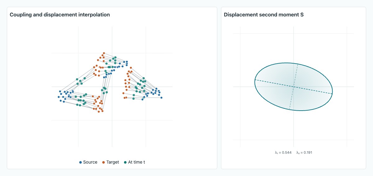The height and width of the screenshot is (176, 373).
Task: Toggle the At time t legend entry
Action: (x=134, y=162)
